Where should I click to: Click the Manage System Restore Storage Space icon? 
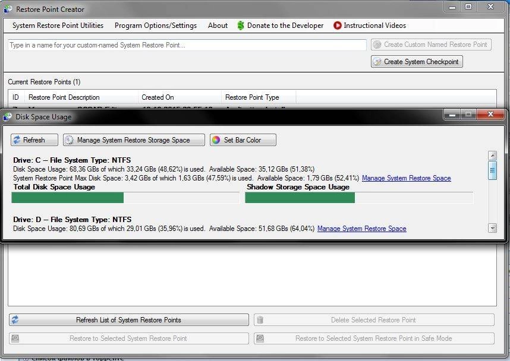click(x=69, y=140)
